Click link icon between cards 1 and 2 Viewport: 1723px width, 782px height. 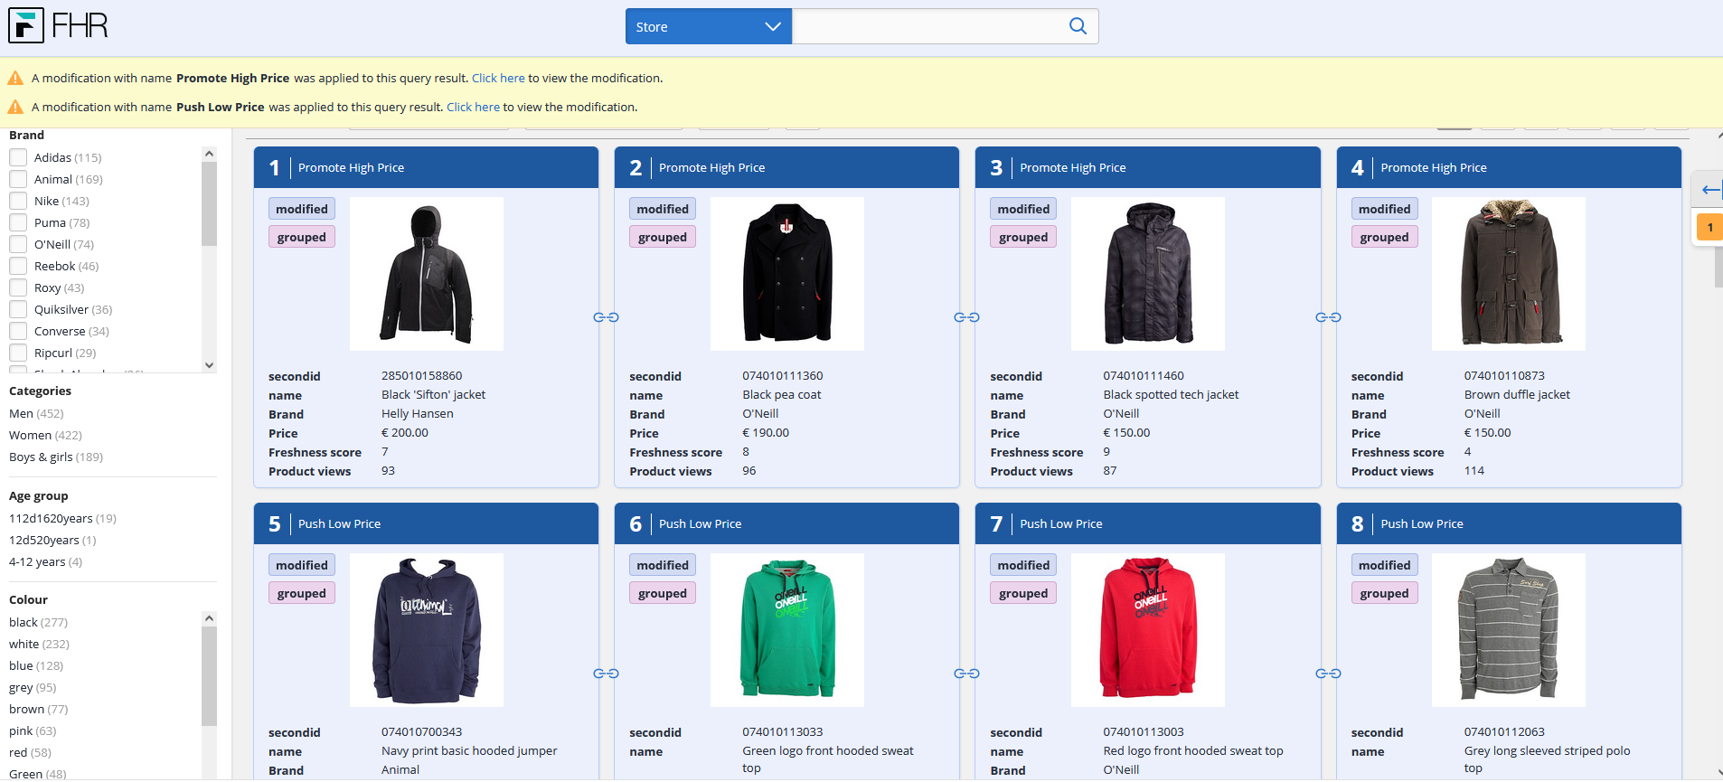tap(606, 317)
